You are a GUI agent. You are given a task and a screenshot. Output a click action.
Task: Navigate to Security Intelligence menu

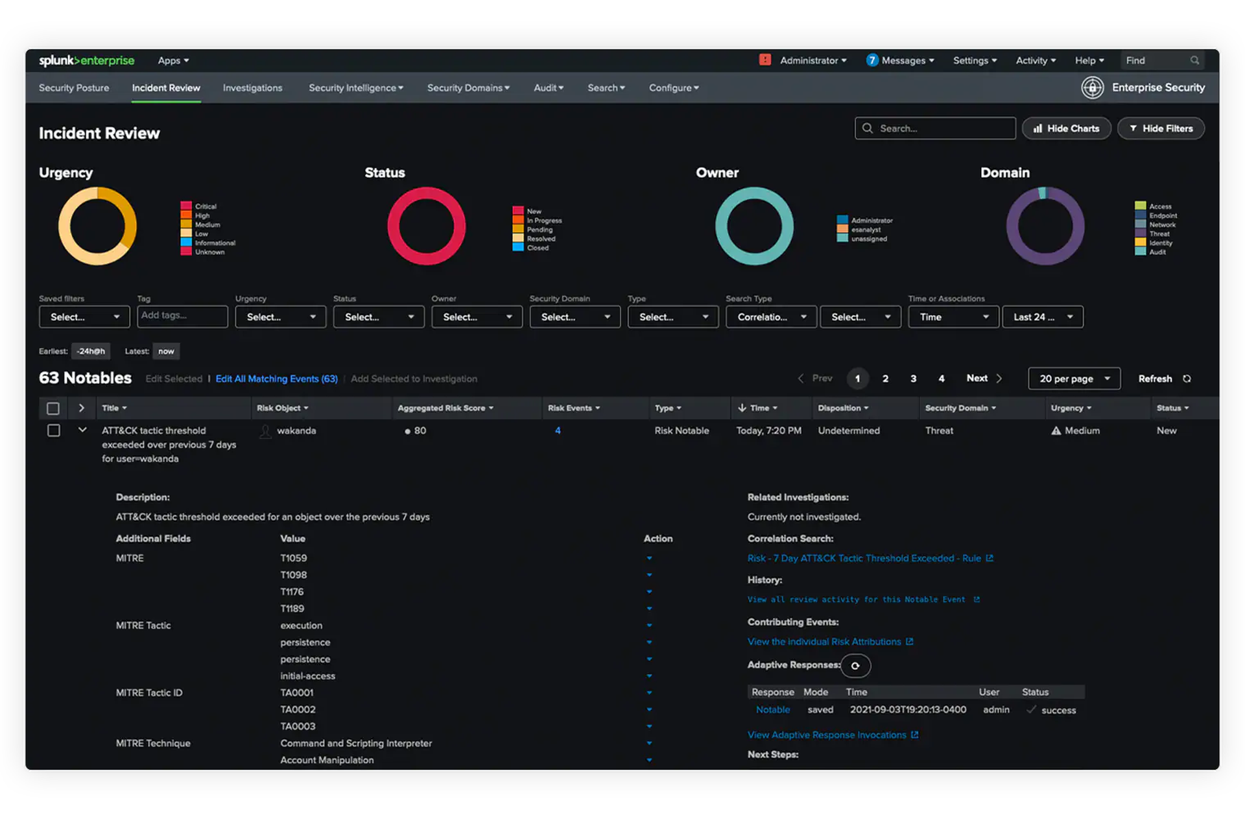coord(355,87)
